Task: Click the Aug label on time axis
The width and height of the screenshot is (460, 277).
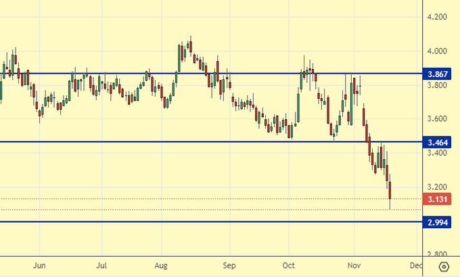Action: [162, 266]
